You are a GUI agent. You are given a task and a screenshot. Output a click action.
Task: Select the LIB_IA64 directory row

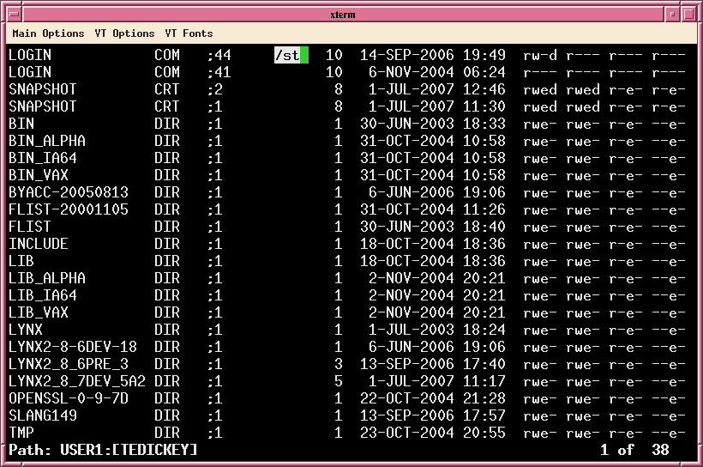pyautogui.click(x=43, y=295)
